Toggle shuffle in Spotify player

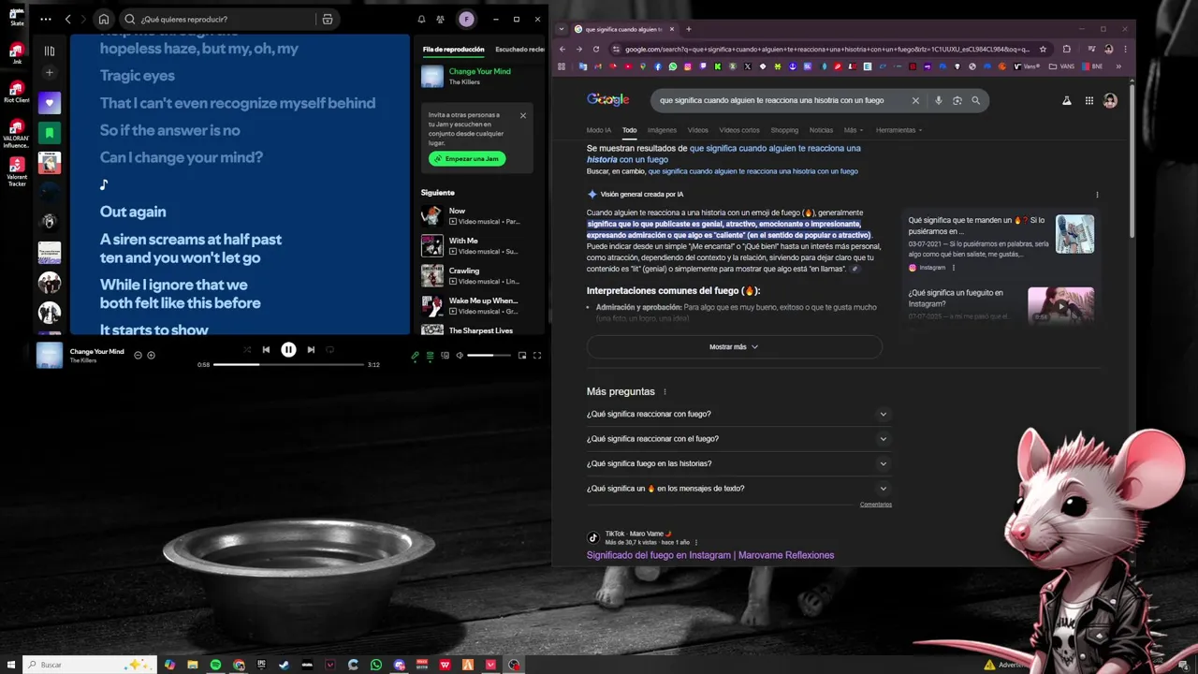(x=247, y=349)
